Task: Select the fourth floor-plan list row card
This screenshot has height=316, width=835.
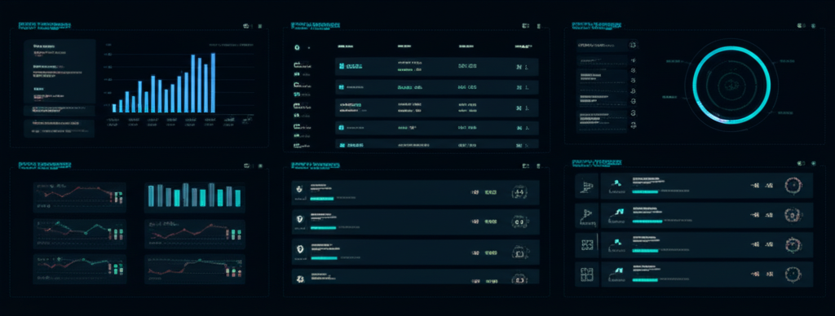Action: [707, 274]
